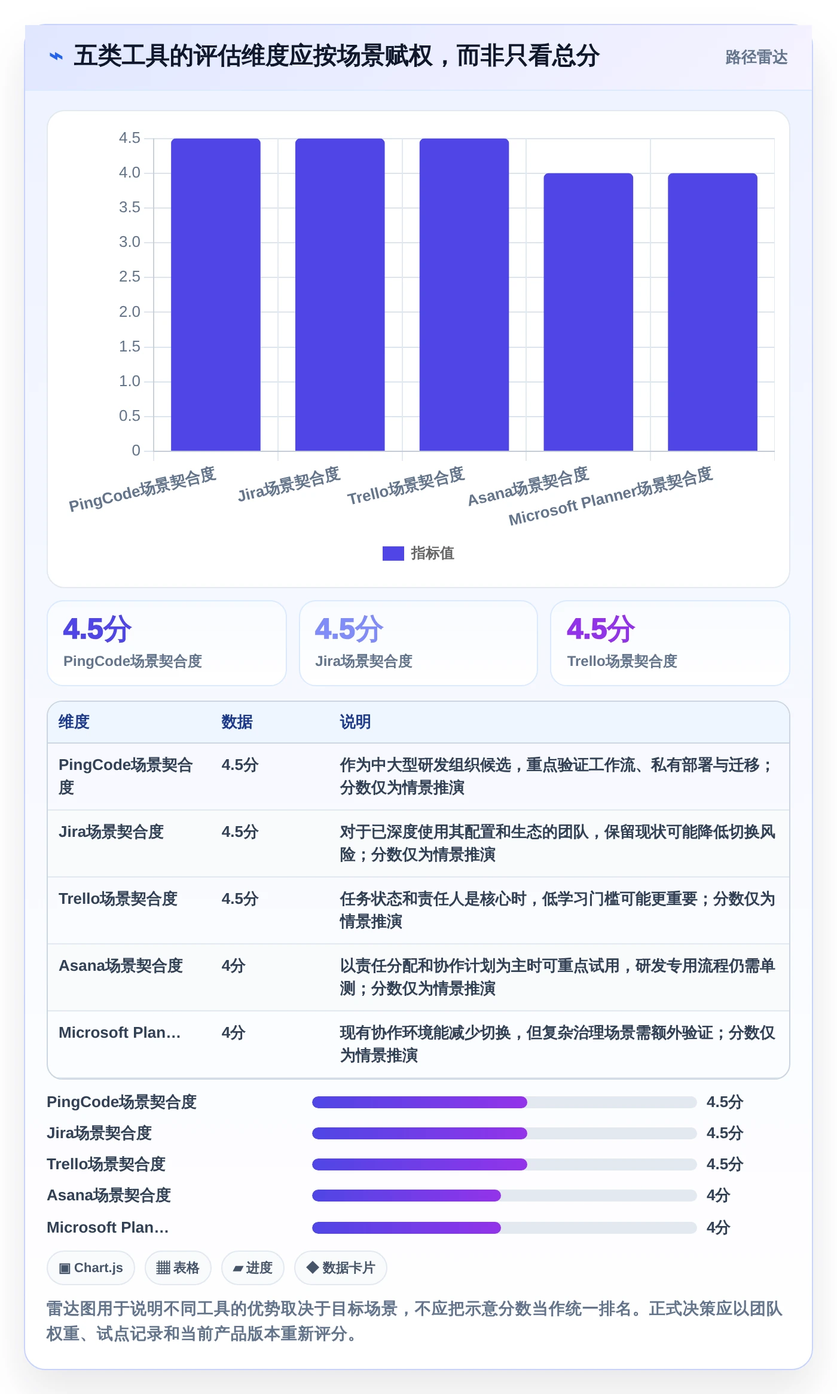Viewport: 837px width, 1394px height.
Task: Select the 进度 tag chip
Action: point(253,1268)
